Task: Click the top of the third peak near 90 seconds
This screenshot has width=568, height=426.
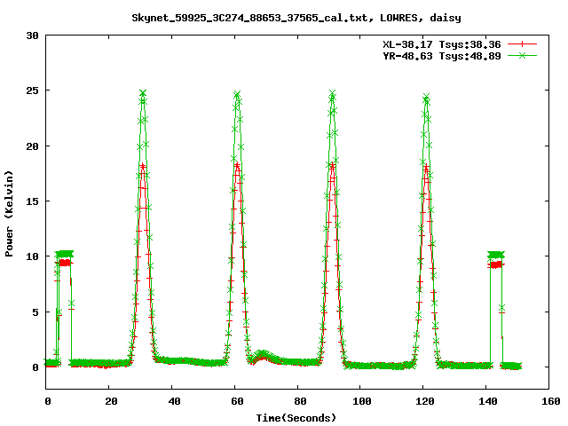Action: [333, 93]
